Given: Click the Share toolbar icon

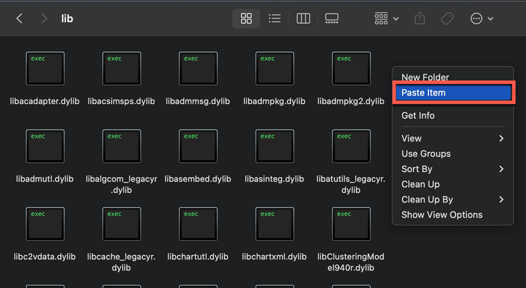Looking at the screenshot, I should click(x=420, y=19).
